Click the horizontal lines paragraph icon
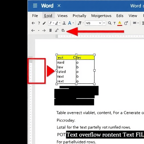The width and height of the screenshot is (144, 144). tap(50, 30)
